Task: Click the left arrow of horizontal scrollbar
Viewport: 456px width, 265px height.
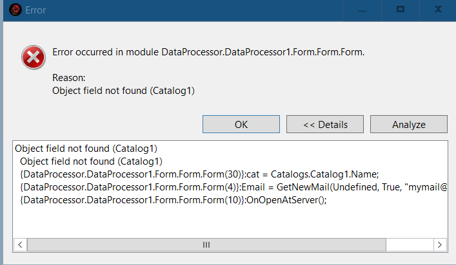Action: coord(19,245)
